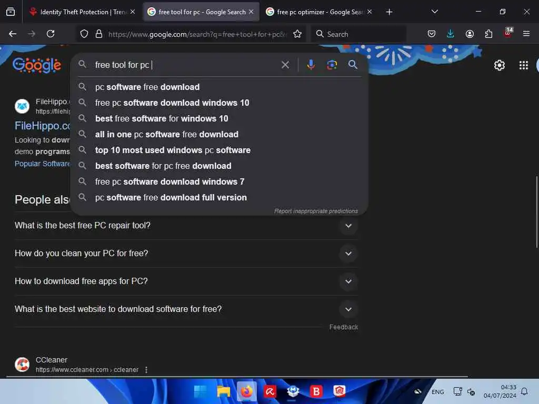The height and width of the screenshot is (404, 539).
Task: Click the taskbar clock and date
Action: pyautogui.click(x=500, y=391)
